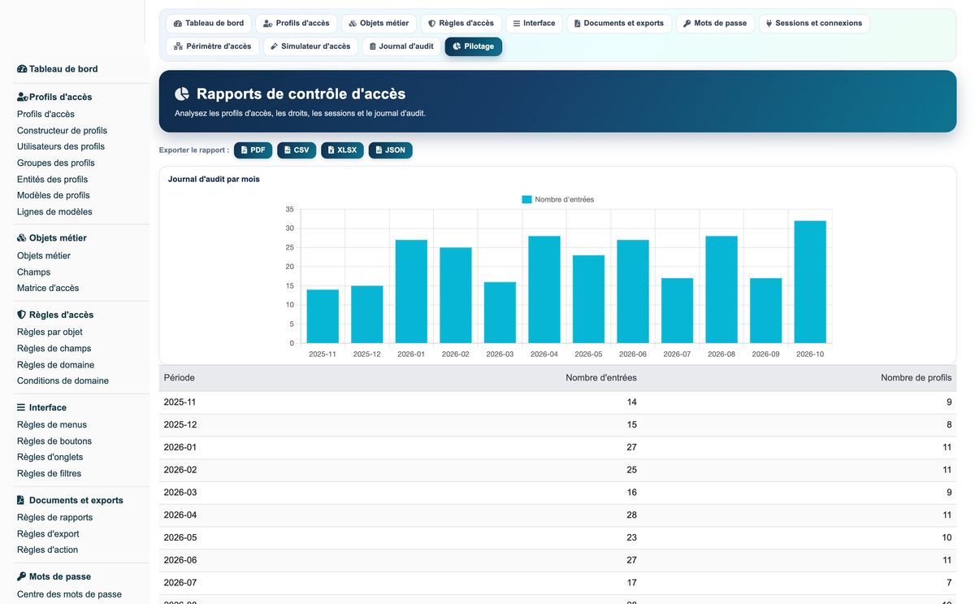Click the 2025-11 bar in the chart

pos(323,316)
